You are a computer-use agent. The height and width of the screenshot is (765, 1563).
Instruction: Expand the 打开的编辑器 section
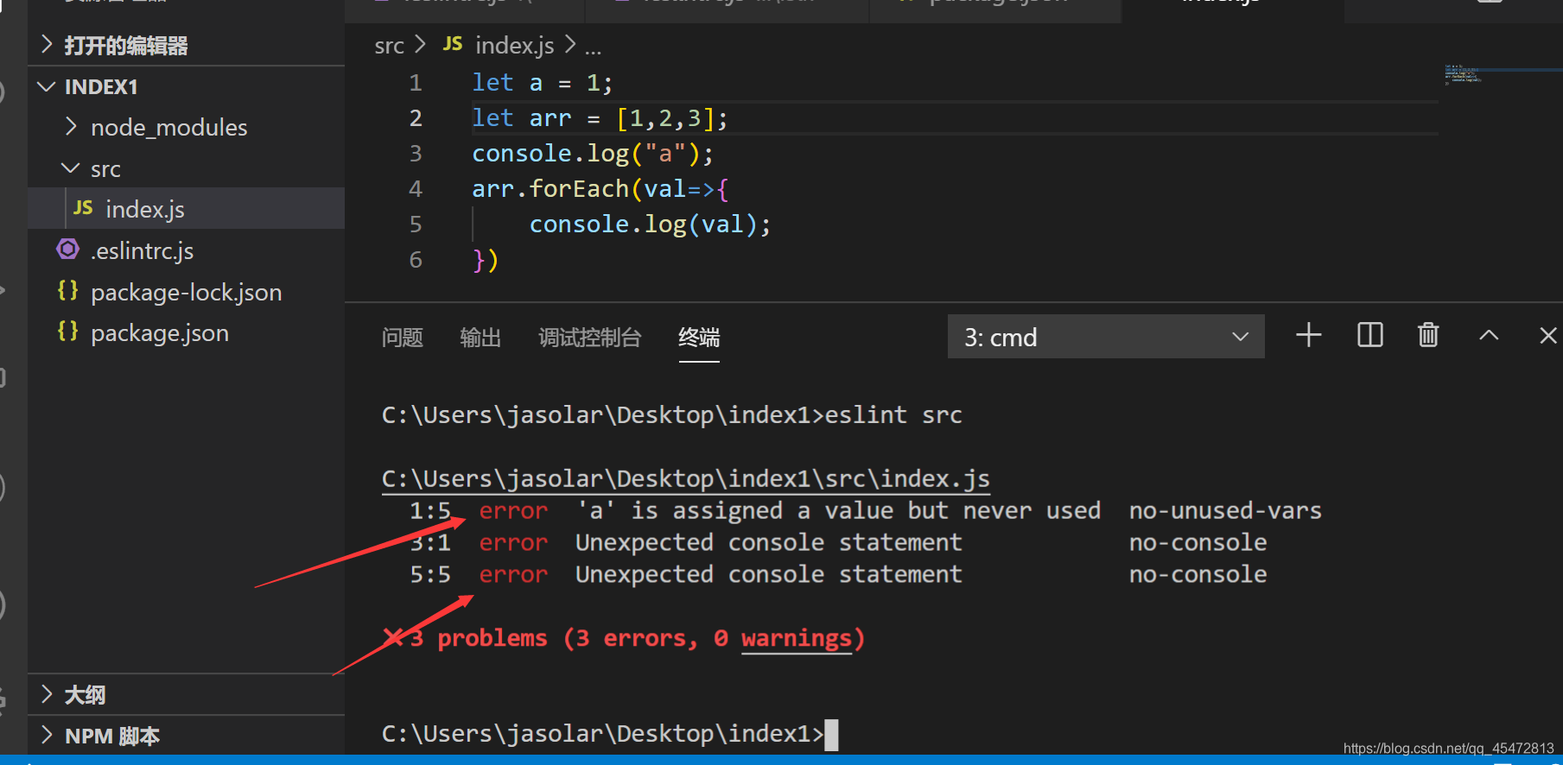[126, 46]
